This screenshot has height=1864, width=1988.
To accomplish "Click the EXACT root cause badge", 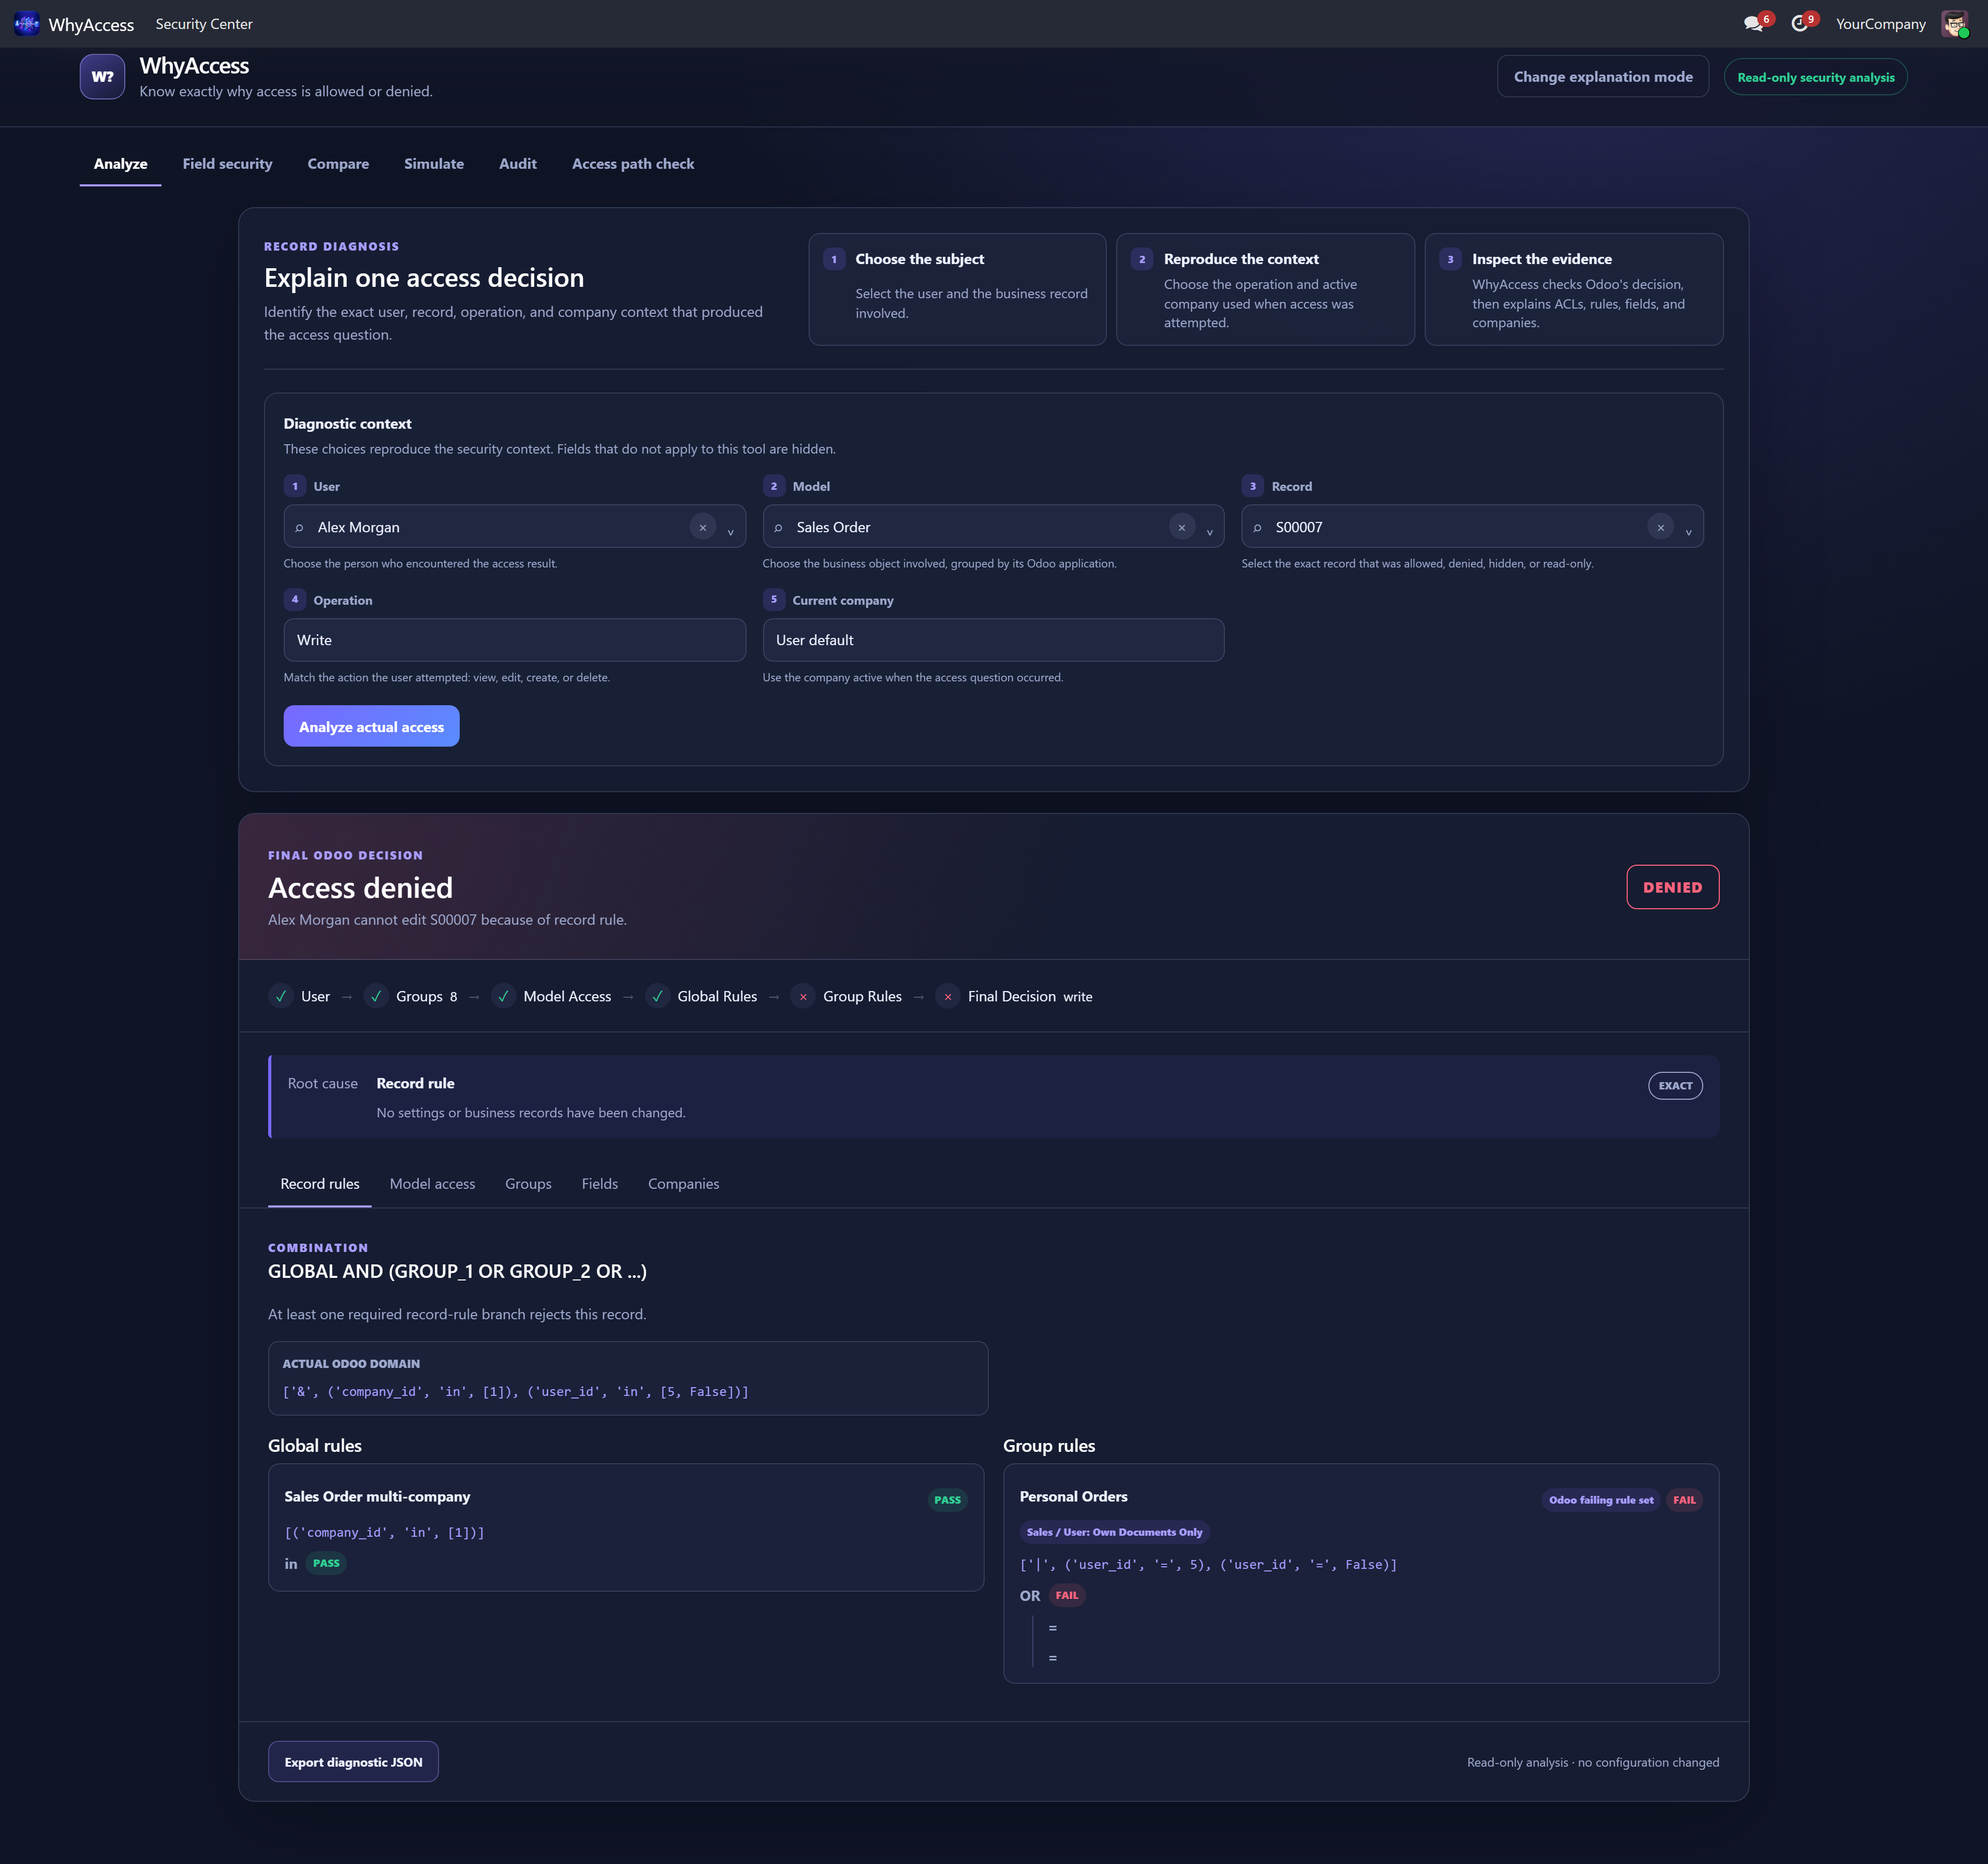I will pyautogui.click(x=1676, y=1086).
